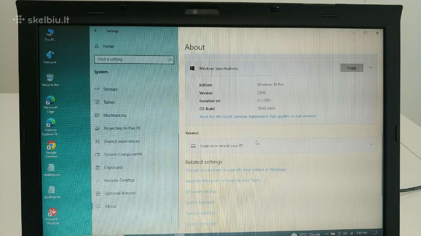Open This PC desktop icon
Viewport: 421px width, 236px height.
pos(50,35)
